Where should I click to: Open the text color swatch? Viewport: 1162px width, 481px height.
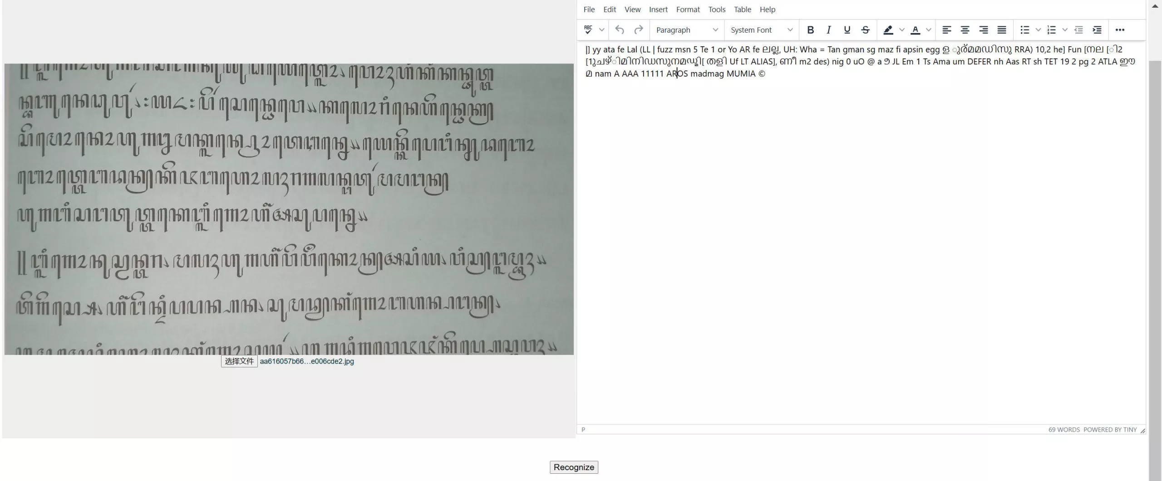point(916,30)
